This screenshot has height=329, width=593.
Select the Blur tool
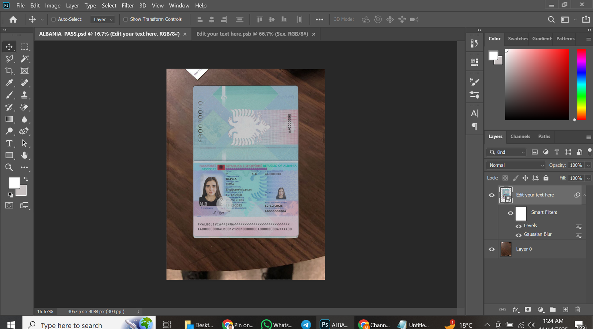point(24,119)
